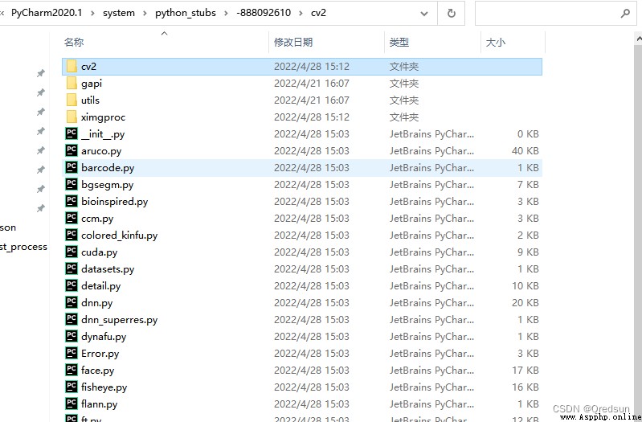Viewport: 642px width, 422px height.
Task: Select the file name barcode.py
Action: point(108,167)
